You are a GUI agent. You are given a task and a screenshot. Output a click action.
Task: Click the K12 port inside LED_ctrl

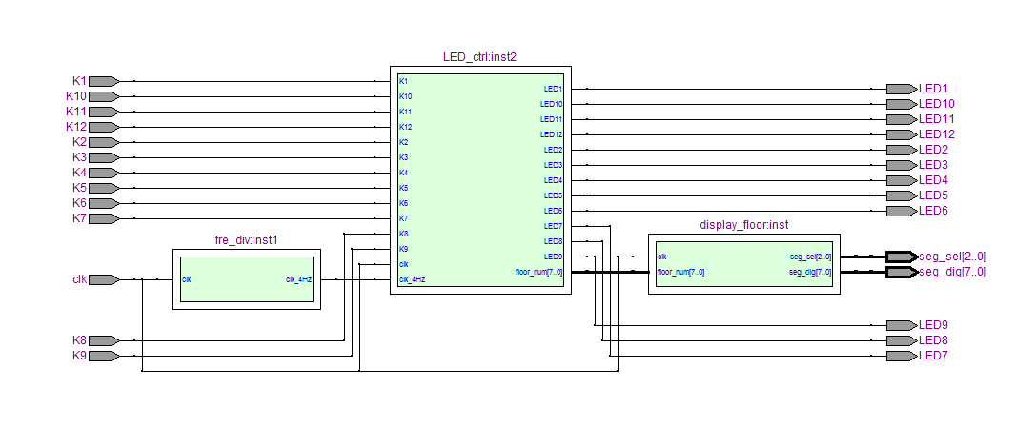point(405,127)
